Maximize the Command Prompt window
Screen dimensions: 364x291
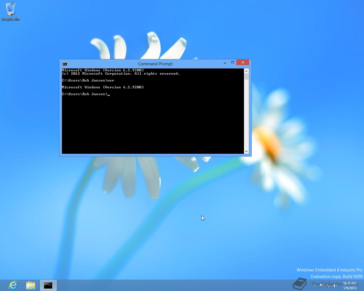point(233,63)
